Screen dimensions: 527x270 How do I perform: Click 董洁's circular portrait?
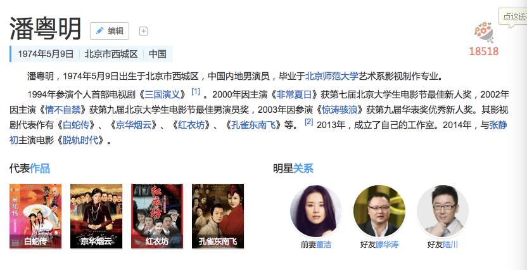point(316,211)
